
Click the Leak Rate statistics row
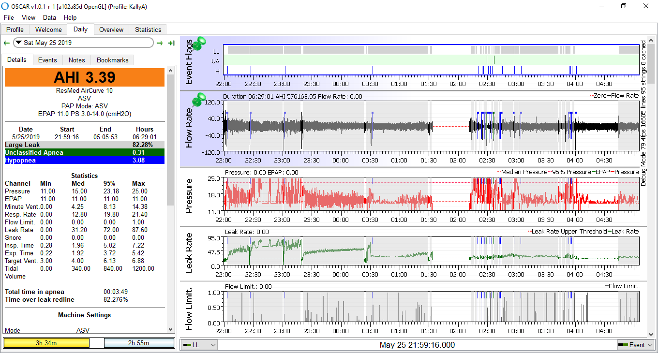(85, 230)
